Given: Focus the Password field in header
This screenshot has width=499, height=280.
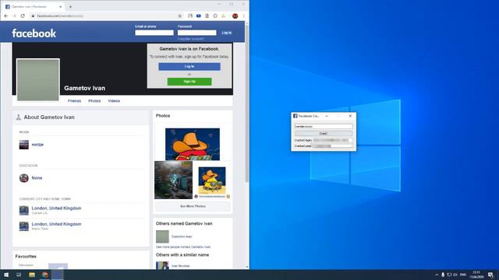Looking at the screenshot, I should pos(197,33).
